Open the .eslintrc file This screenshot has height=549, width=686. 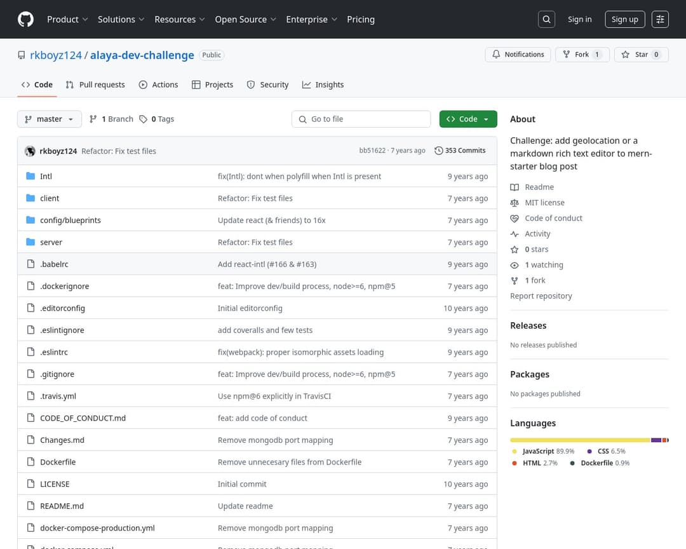[x=54, y=352]
